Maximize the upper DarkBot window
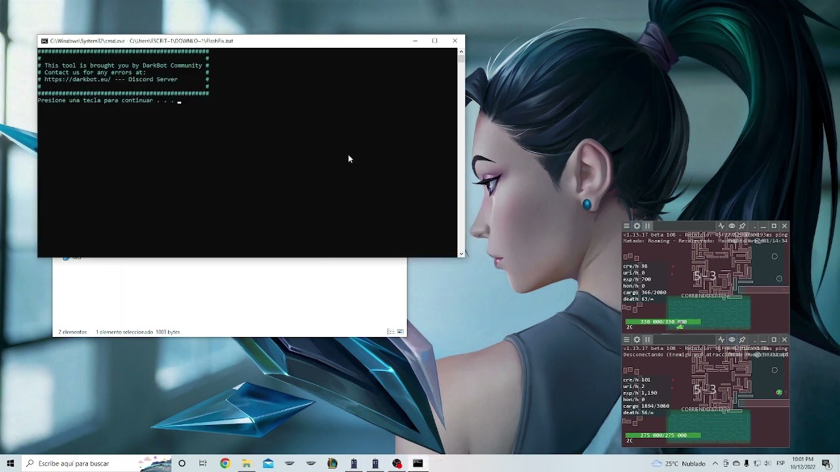 774,226
